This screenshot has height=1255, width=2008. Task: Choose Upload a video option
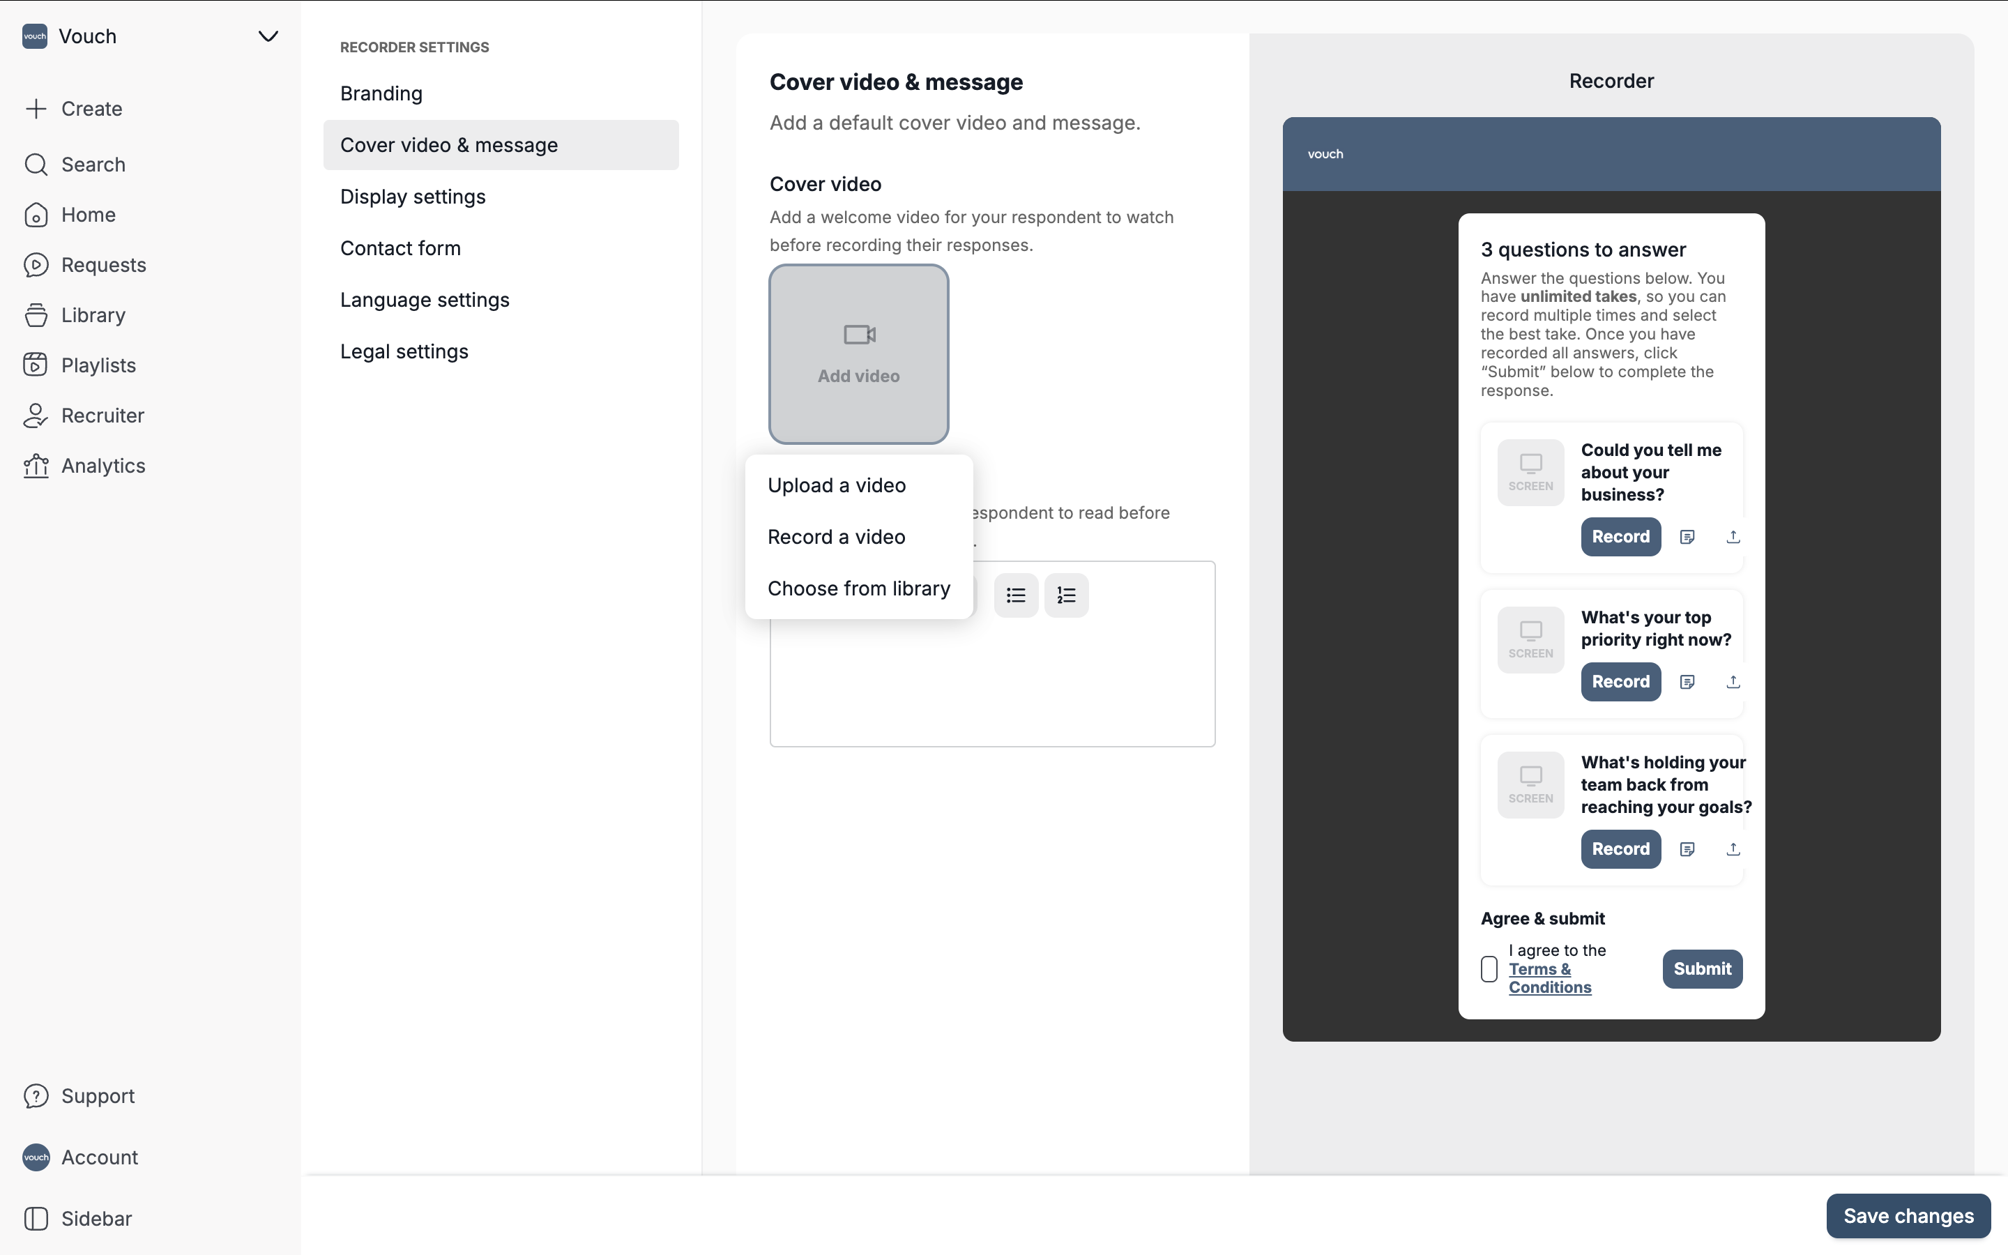pos(859,485)
